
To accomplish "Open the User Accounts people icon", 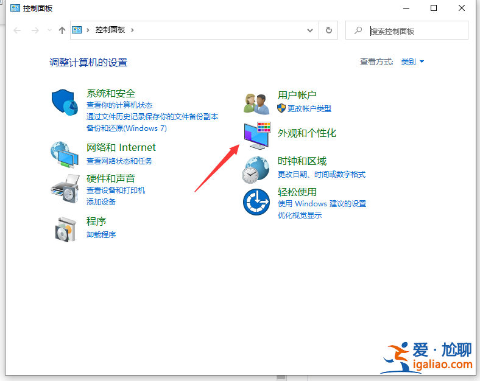I will (x=256, y=104).
